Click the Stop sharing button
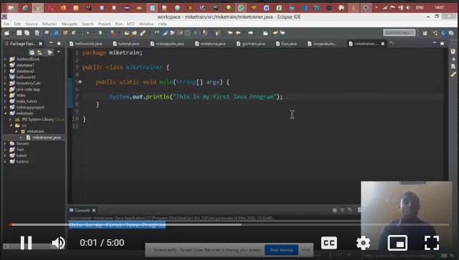Viewport: 459px width, 260px height. point(281,250)
